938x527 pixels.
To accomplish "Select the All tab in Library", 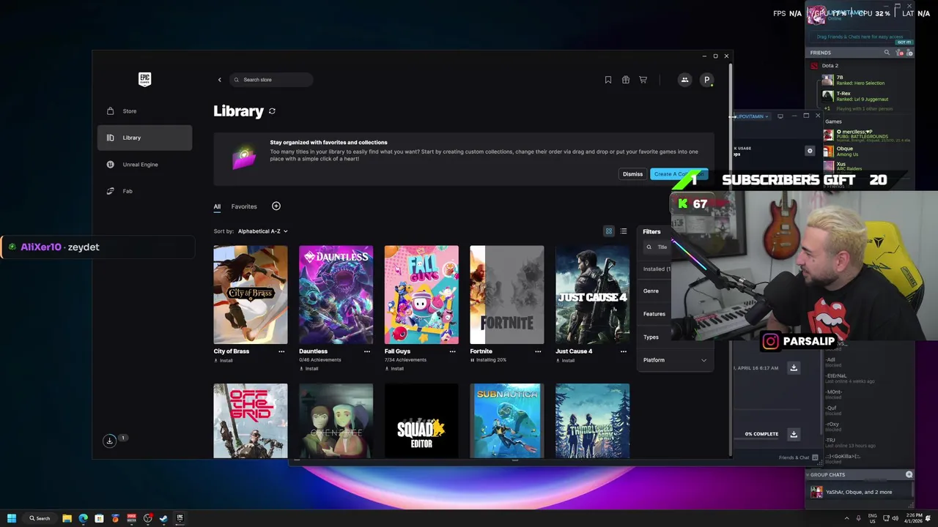I will [x=217, y=206].
